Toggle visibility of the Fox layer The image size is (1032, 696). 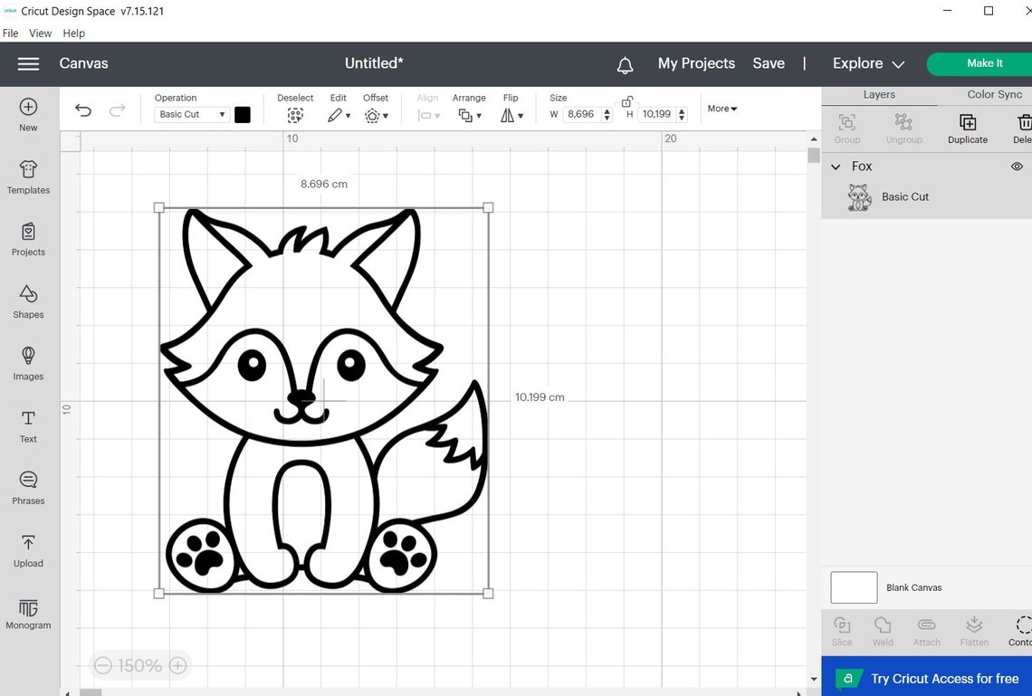coord(1017,166)
